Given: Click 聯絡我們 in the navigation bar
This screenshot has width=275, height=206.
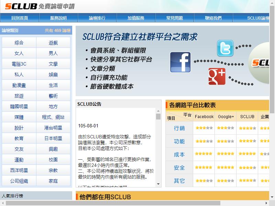Looking at the screenshot, I should click(x=213, y=18).
